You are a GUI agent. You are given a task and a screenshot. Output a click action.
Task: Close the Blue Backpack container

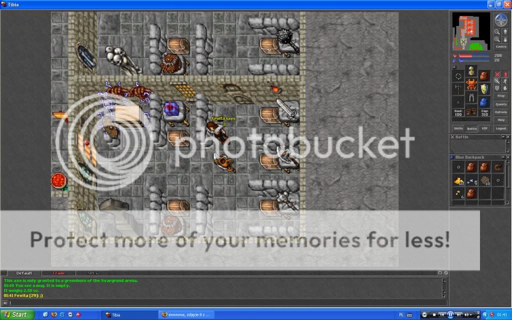coord(508,157)
